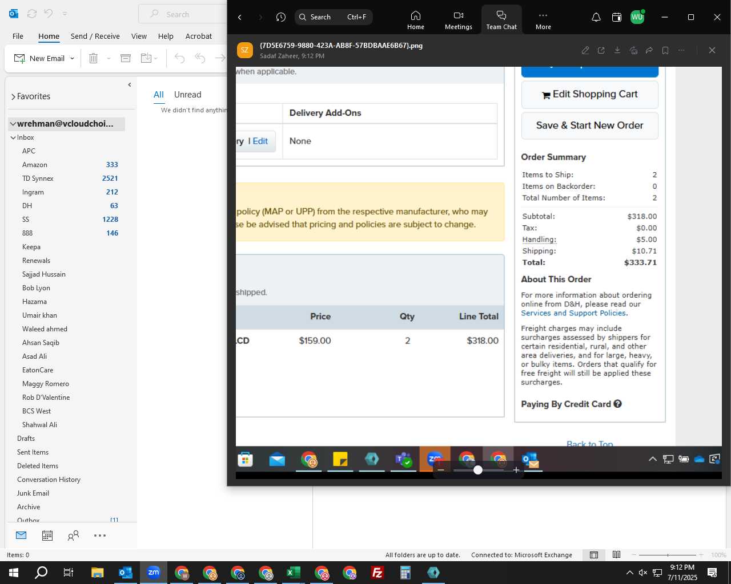The height and width of the screenshot is (584, 731).
Task: Click the Reply All icon in Outlook ribbon
Action: (200, 58)
